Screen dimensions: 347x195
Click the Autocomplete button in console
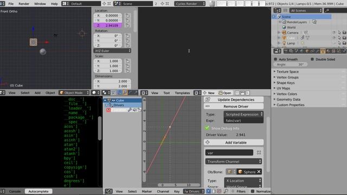(38, 191)
